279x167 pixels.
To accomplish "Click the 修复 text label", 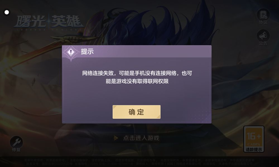I will coord(16,150).
